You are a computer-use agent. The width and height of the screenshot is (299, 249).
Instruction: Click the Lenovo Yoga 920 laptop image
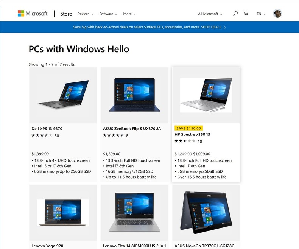pyautogui.click(x=63, y=213)
